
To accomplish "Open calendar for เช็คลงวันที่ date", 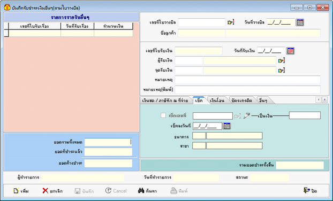I will [227, 126].
